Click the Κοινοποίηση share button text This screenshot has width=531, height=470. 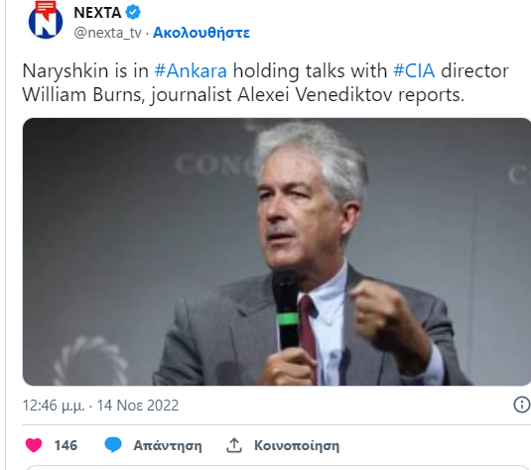point(297,445)
